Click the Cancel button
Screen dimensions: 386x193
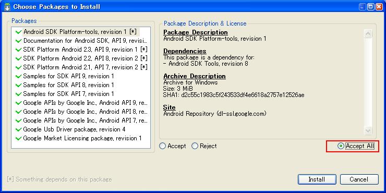(359, 179)
